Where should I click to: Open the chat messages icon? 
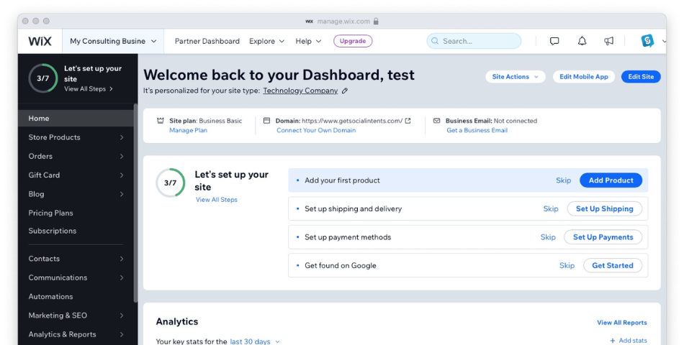coord(554,41)
